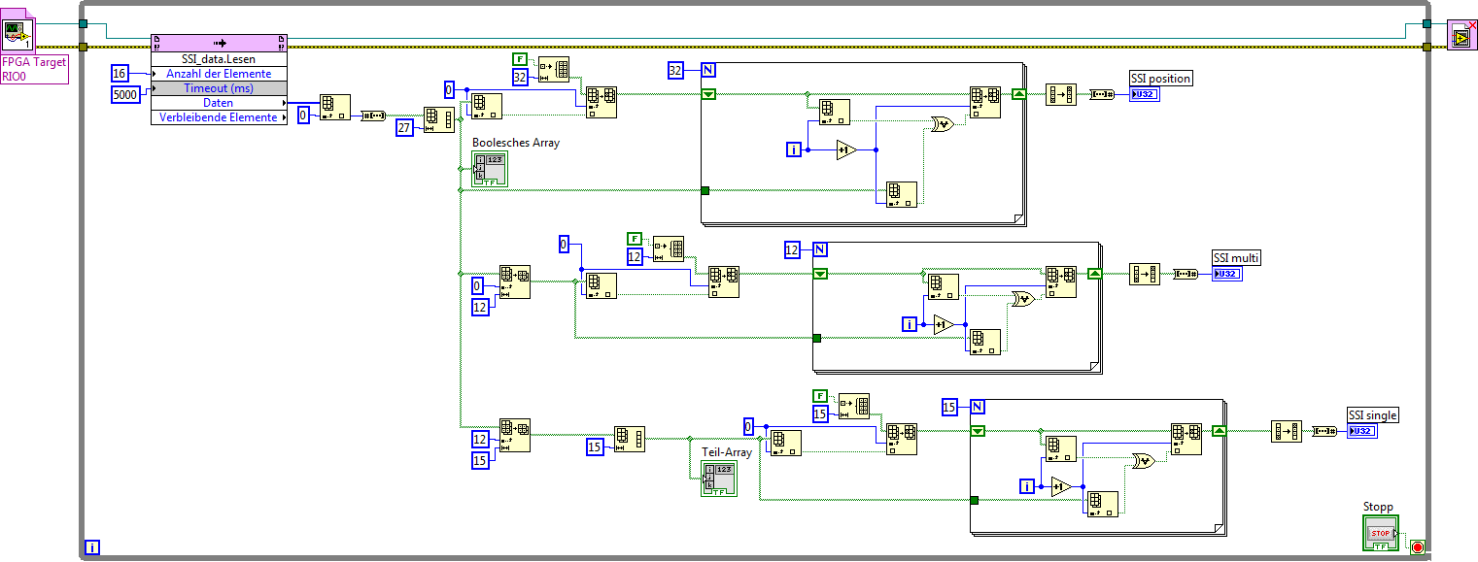
Task: Select the numeric constant 27
Action: pos(405,127)
